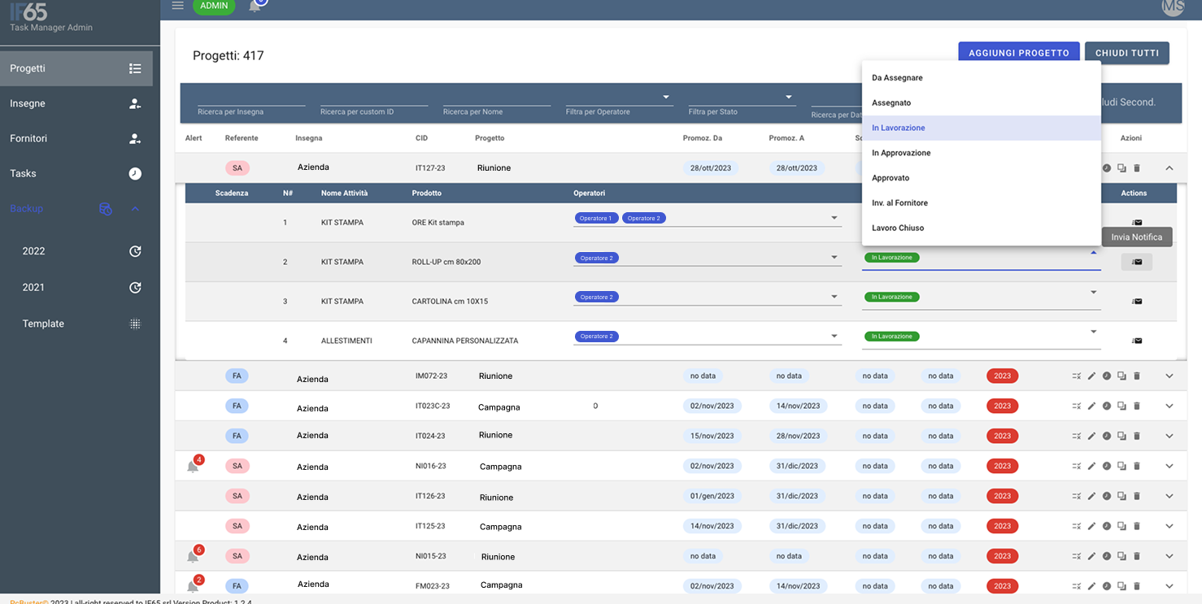Open Progetti in the sidebar
1202x604 pixels.
pos(76,68)
